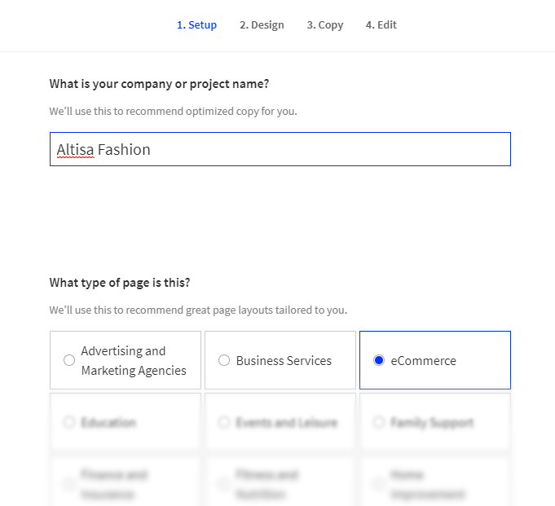The width and height of the screenshot is (555, 506).
Task: Select the Advertising and Marketing Agencies radio button
Action: 69,360
